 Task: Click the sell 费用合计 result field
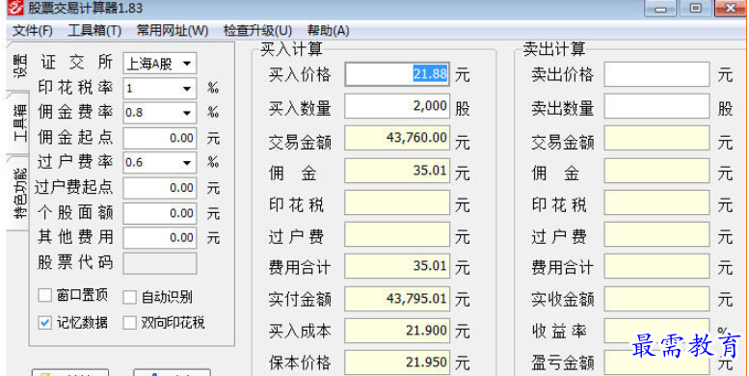coord(656,267)
